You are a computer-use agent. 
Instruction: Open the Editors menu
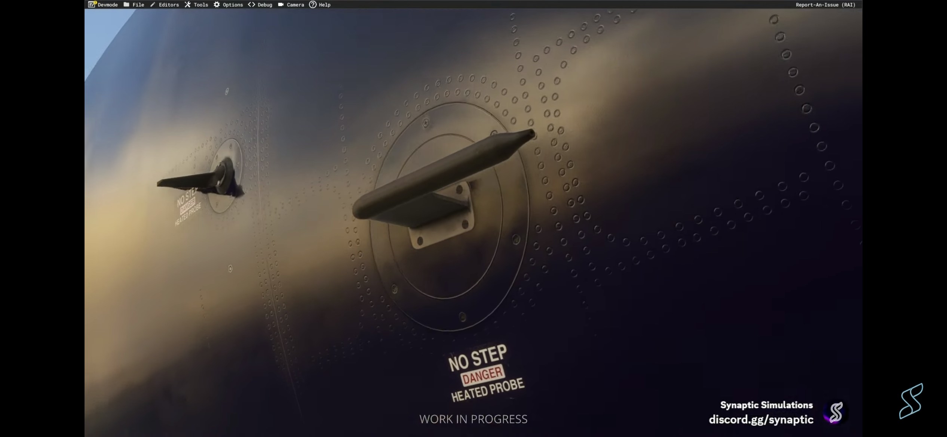coord(169,5)
